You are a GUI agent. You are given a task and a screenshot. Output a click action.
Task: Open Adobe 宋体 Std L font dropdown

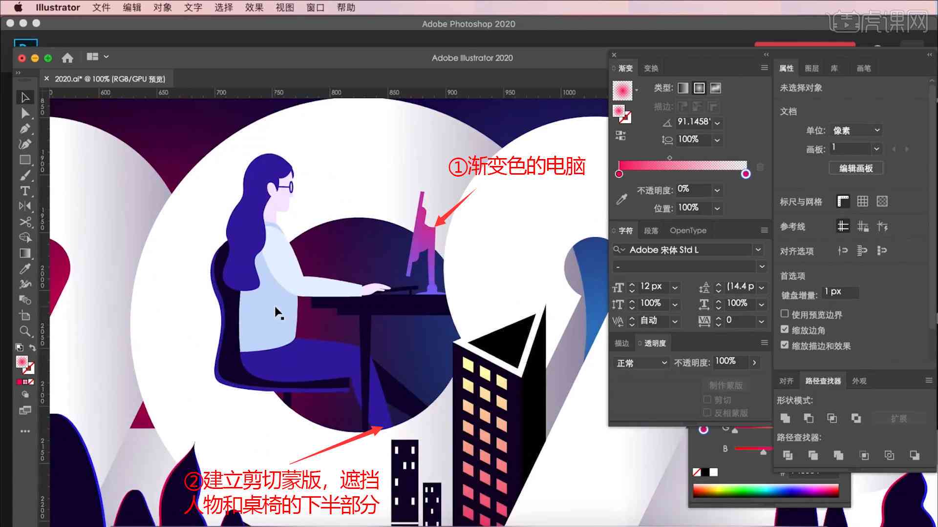tap(758, 250)
